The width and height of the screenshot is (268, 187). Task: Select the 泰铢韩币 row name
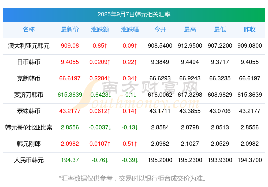[29, 111]
